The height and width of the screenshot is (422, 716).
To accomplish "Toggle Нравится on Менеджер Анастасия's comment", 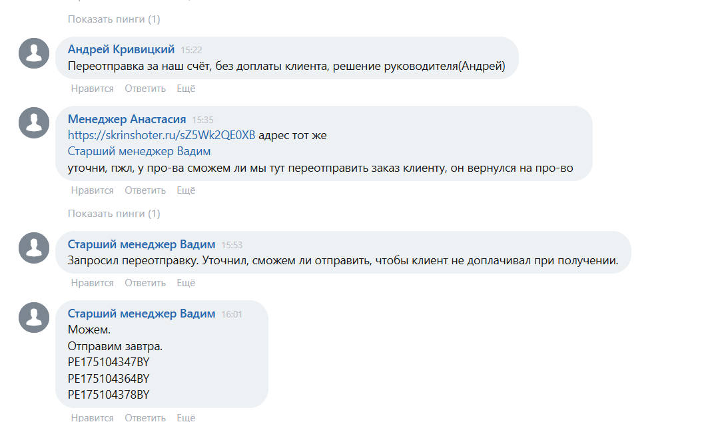I will tap(92, 190).
